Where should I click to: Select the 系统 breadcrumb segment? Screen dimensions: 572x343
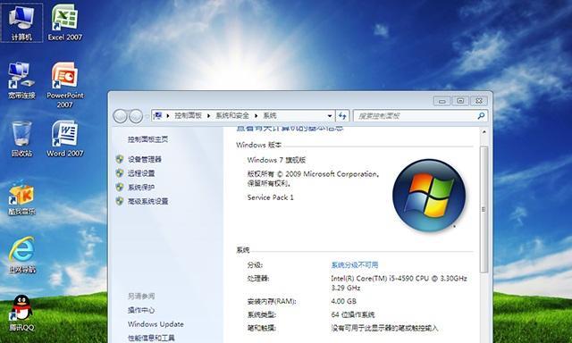pyautogui.click(x=270, y=115)
